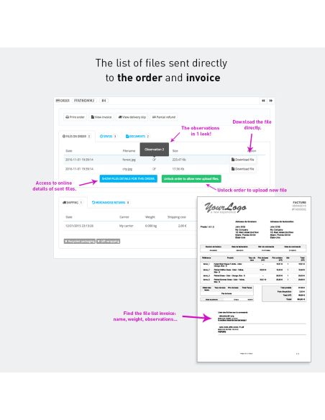Start a Partial refund

pyautogui.click(x=164, y=117)
